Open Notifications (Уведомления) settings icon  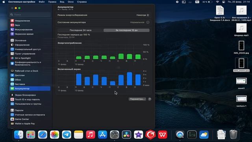tap(12, 21)
